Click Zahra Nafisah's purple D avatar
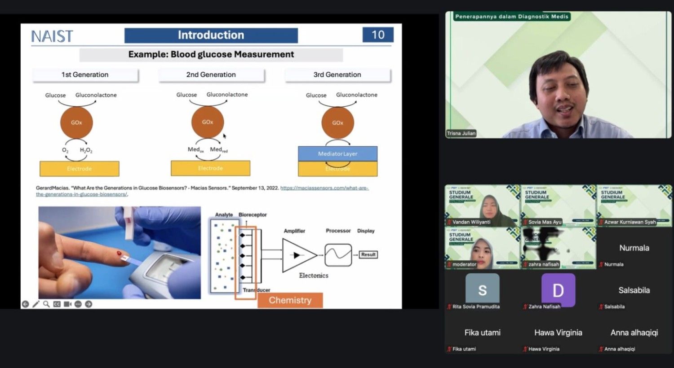674x368 pixels. tap(559, 290)
